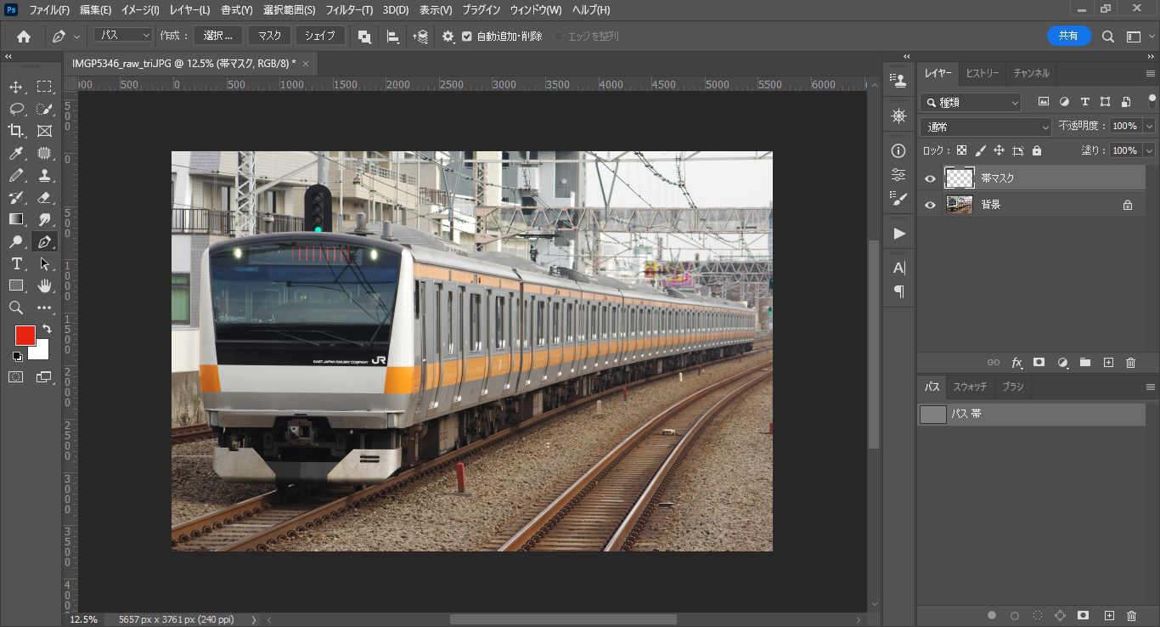Viewport: 1160px width, 627px height.
Task: Select the Eyedropper tool
Action: (x=16, y=154)
